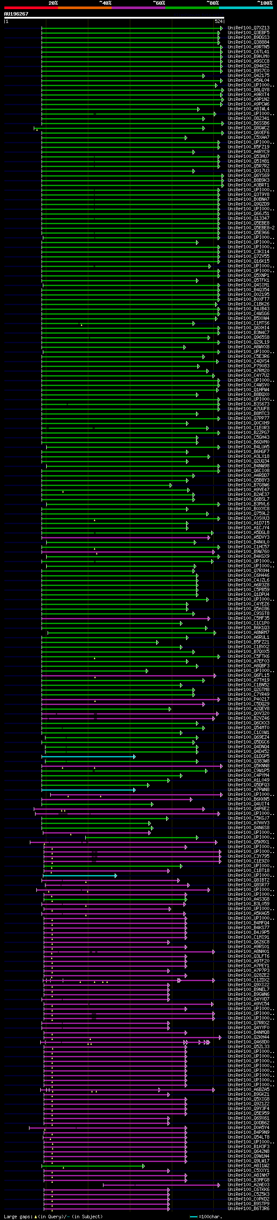The width and height of the screenshot is (277, 1220).
Task: Select UniRef100_C5XAA7 label
Action: click(x=248, y=137)
